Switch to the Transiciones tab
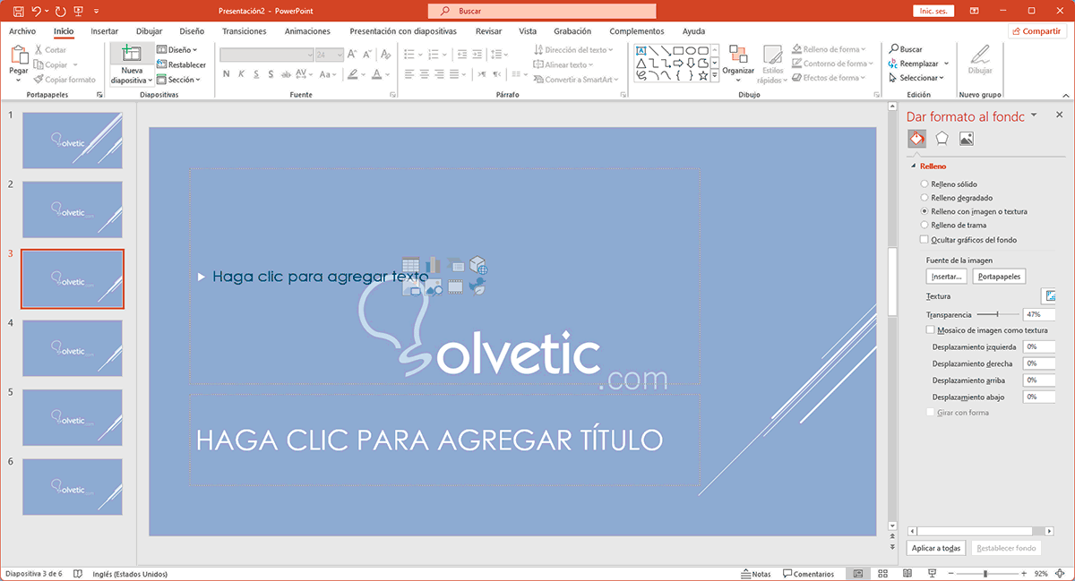Viewport: 1075px width, 581px height. [x=244, y=31]
